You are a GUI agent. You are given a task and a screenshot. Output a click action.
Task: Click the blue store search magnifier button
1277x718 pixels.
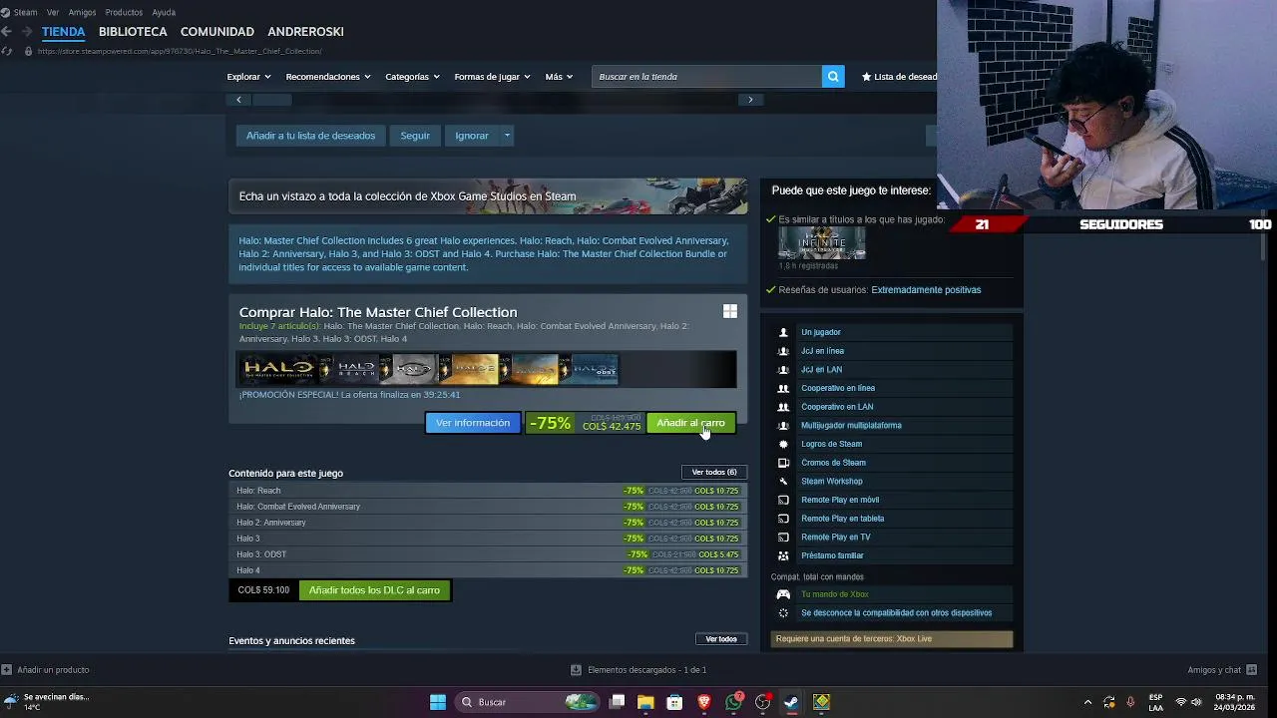point(833,77)
